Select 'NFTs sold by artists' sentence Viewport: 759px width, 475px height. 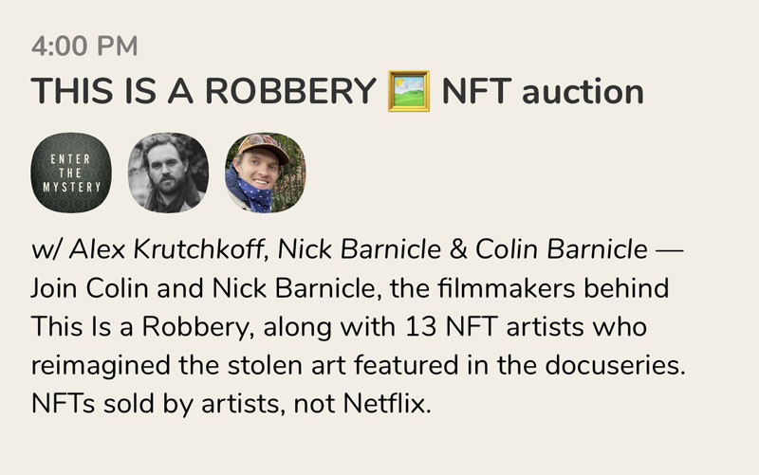click(156, 404)
